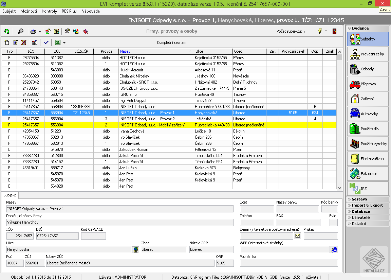Image resolution: width=391 pixels, height=280 pixels.
Task: Click the globe map icon next to Ulice
Action: [x=136, y=249]
